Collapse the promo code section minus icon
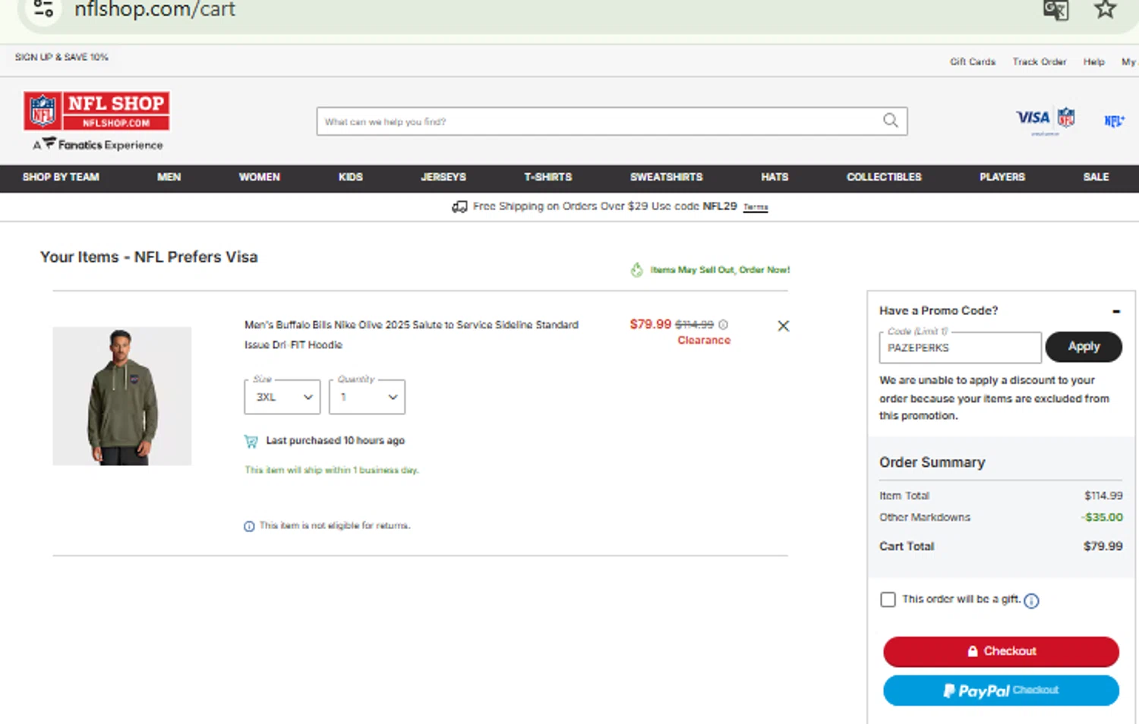The height and width of the screenshot is (724, 1139). pyautogui.click(x=1116, y=311)
